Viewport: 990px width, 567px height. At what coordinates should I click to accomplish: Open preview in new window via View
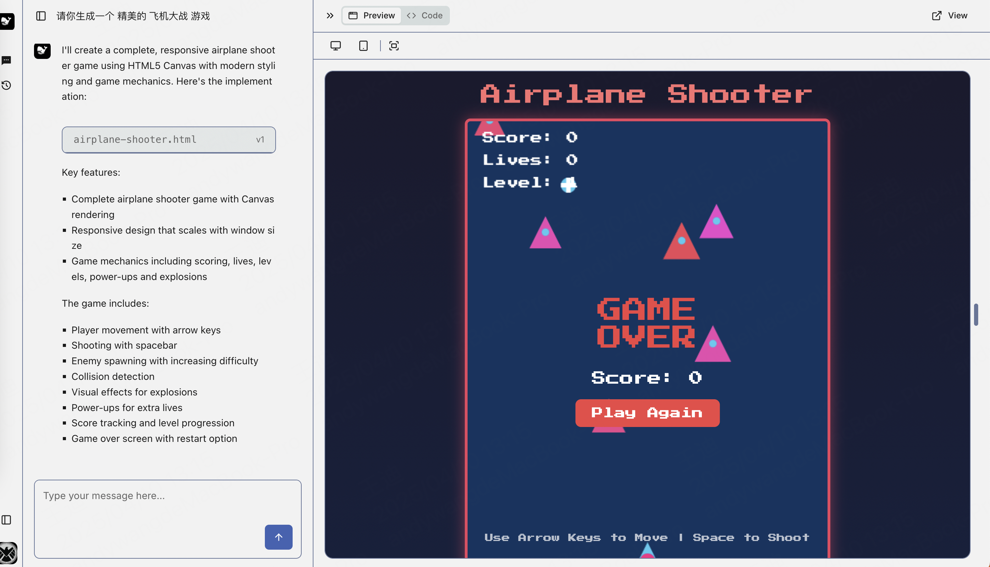pos(949,16)
